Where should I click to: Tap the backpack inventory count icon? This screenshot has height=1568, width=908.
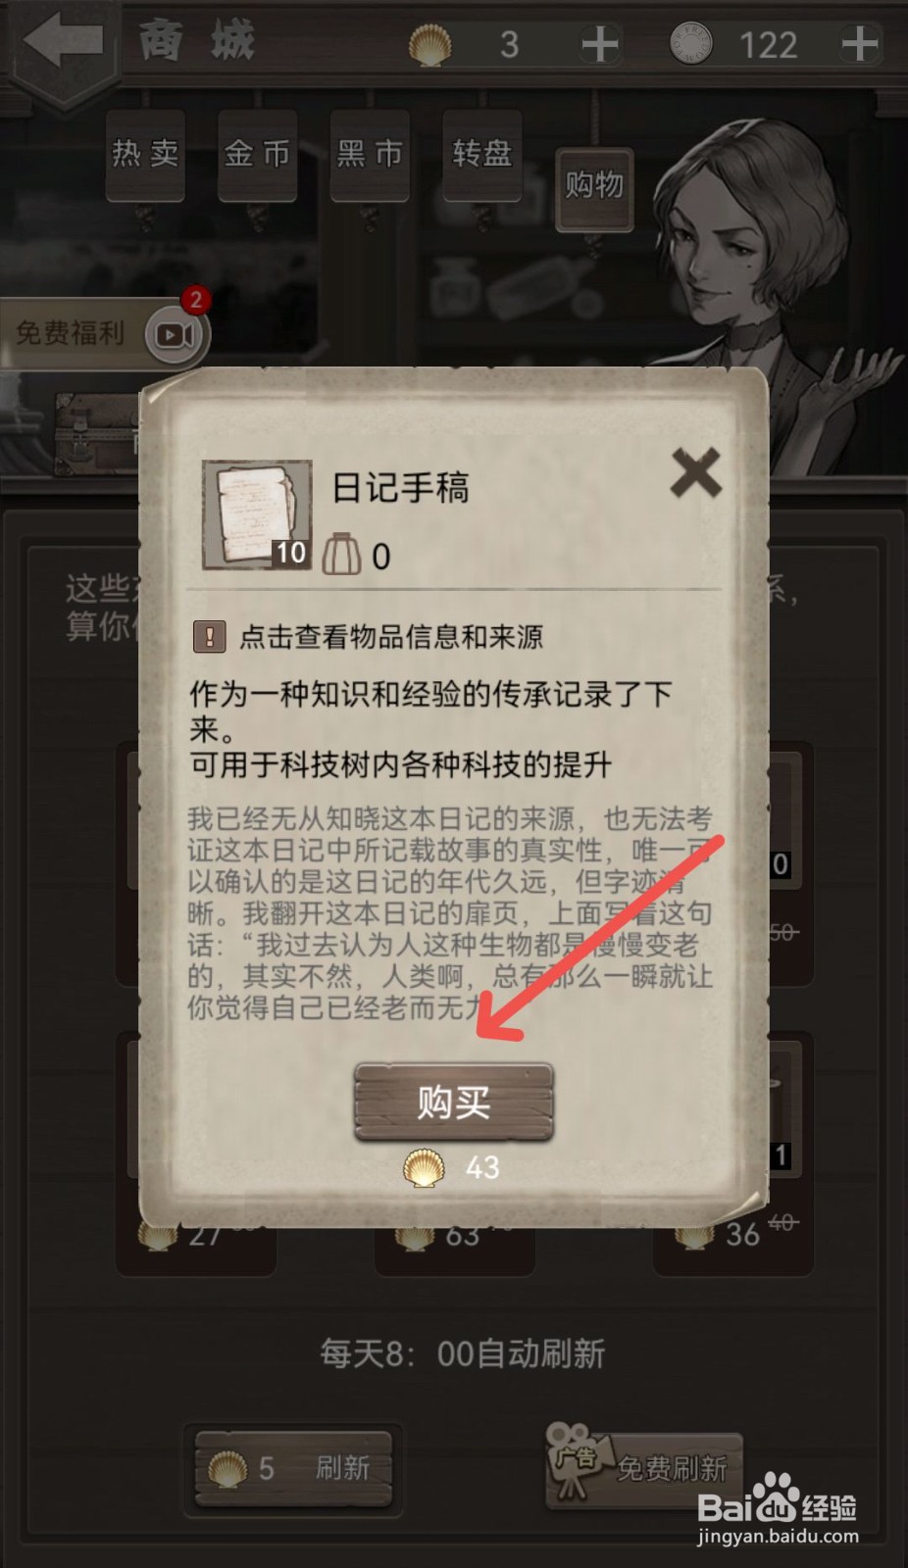tap(342, 556)
